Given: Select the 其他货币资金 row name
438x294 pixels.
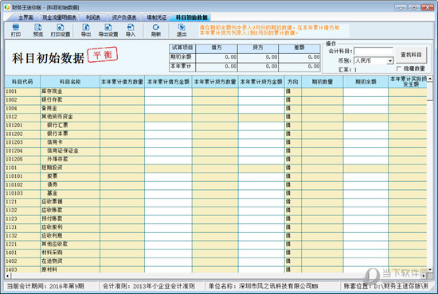Looking at the screenshot, I should tap(57, 117).
